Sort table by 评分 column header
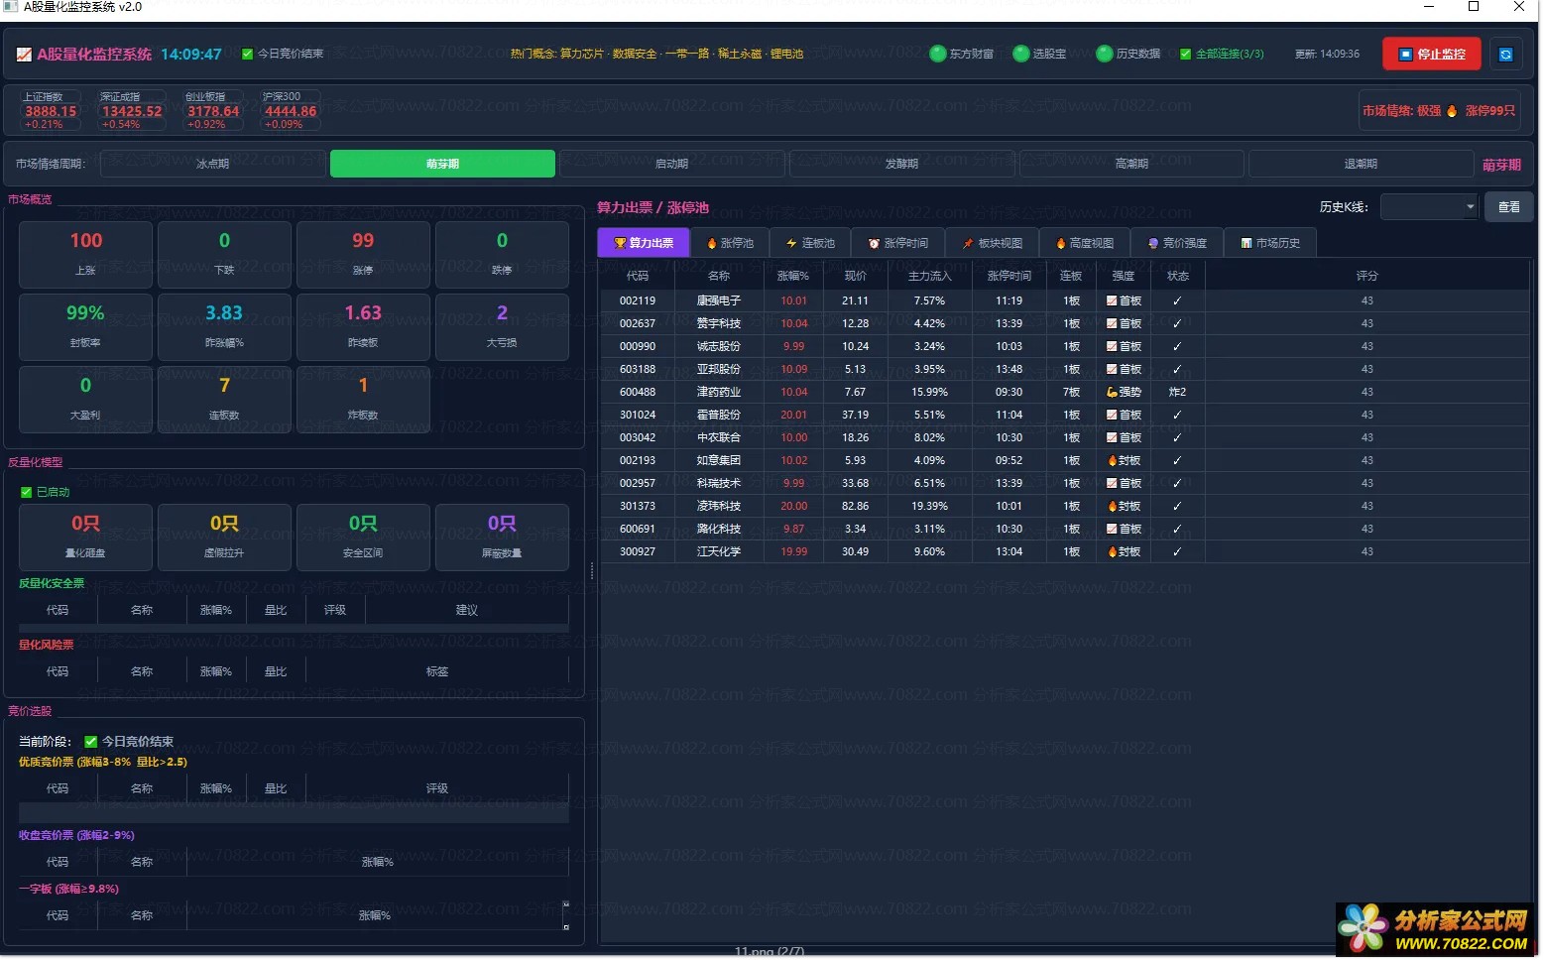1544x960 pixels. pos(1366,276)
